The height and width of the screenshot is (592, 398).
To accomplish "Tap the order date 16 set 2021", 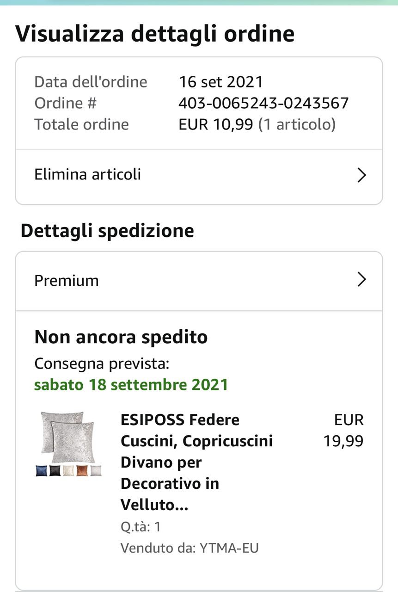I will click(221, 82).
